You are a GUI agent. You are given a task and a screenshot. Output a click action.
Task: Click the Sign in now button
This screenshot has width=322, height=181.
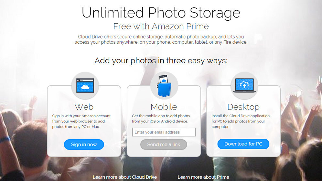(x=84, y=144)
